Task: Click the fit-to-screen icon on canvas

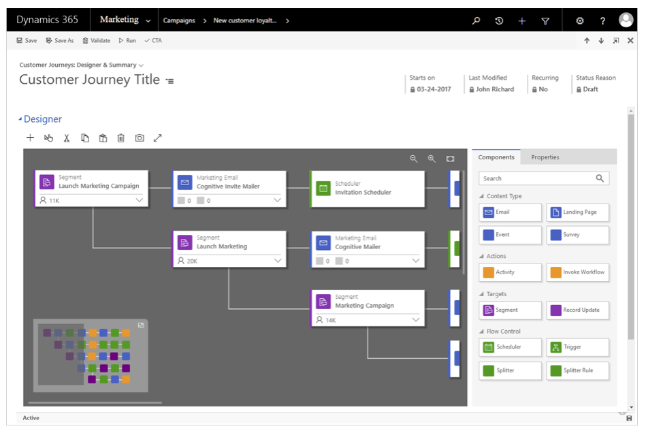Action: pyautogui.click(x=451, y=159)
